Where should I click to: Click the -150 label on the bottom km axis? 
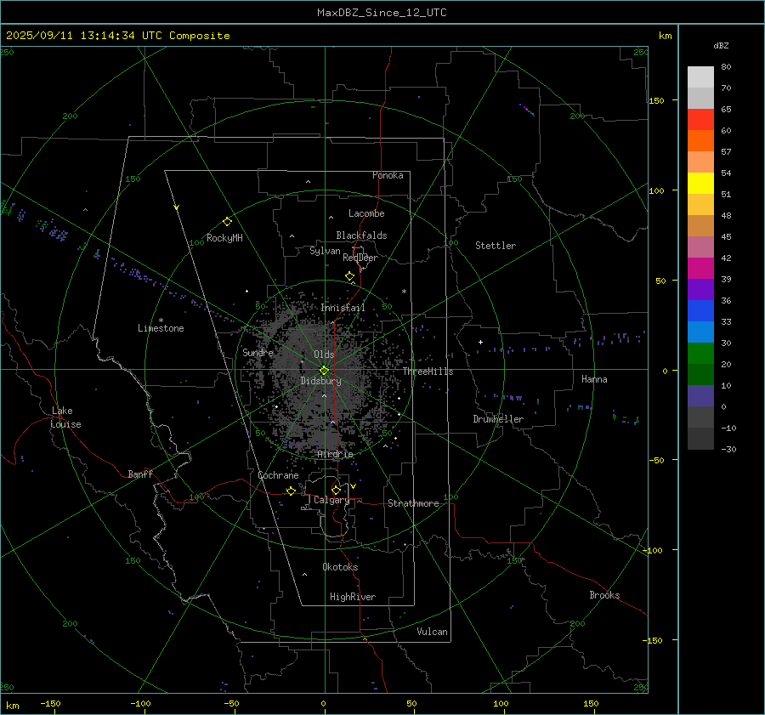[50, 704]
